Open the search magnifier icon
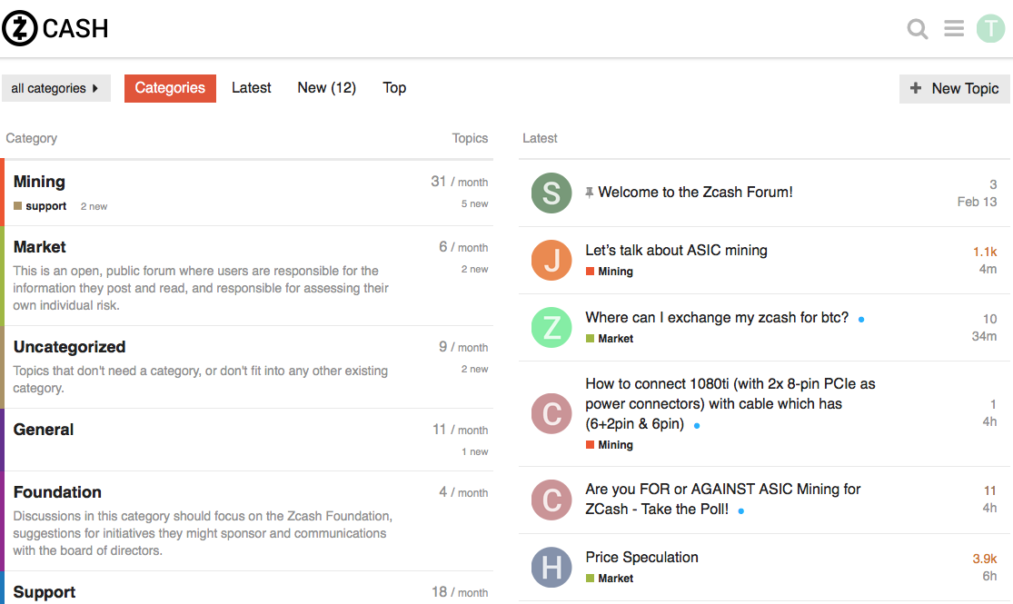 point(918,28)
